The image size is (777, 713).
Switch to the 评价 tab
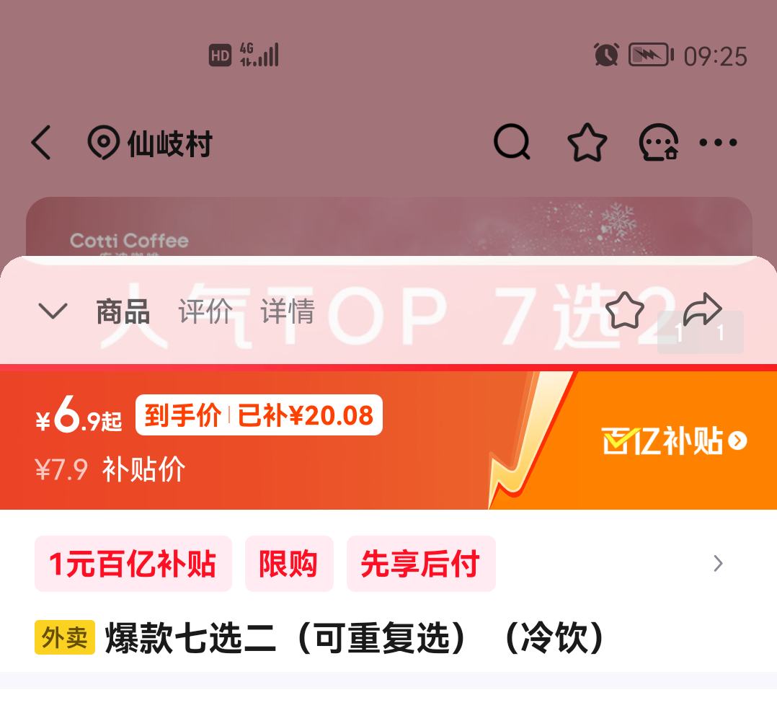205,311
